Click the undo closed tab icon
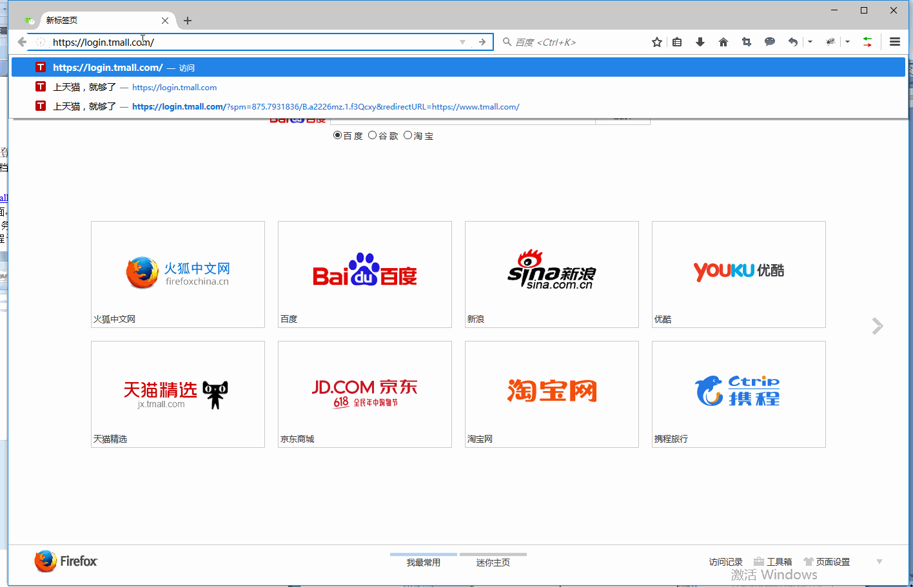This screenshot has height=587, width=913. [x=793, y=42]
